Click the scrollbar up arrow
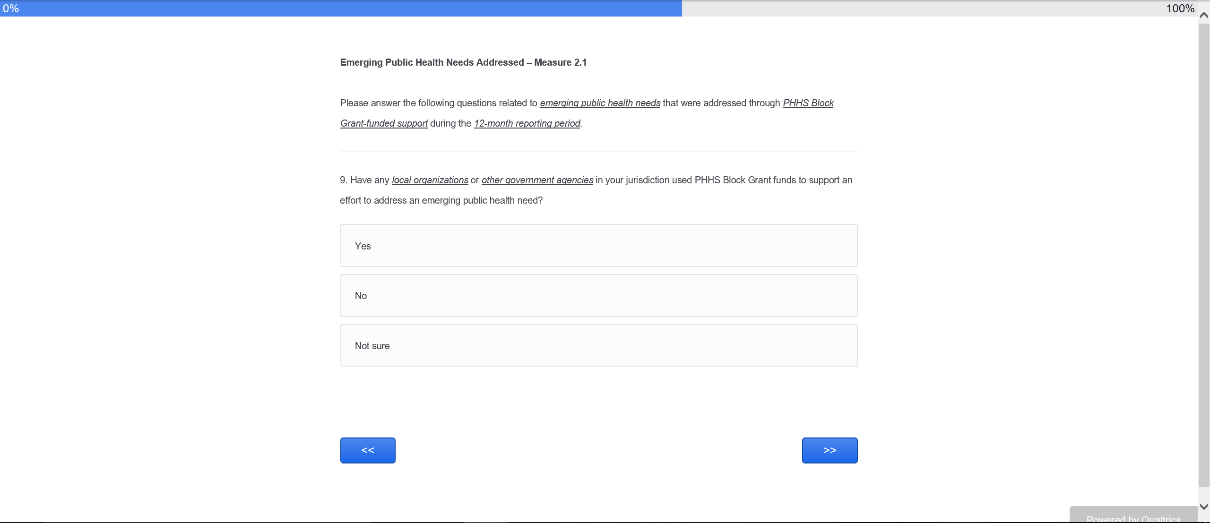The height and width of the screenshot is (523, 1210). (1204, 15)
